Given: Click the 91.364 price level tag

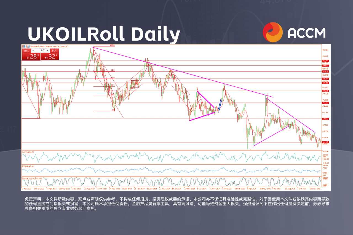Looking at the screenshot, I should point(325,61).
